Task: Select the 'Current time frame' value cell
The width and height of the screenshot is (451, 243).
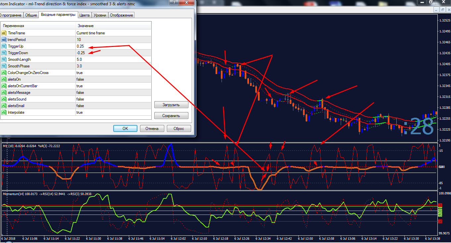Action: (x=113, y=33)
